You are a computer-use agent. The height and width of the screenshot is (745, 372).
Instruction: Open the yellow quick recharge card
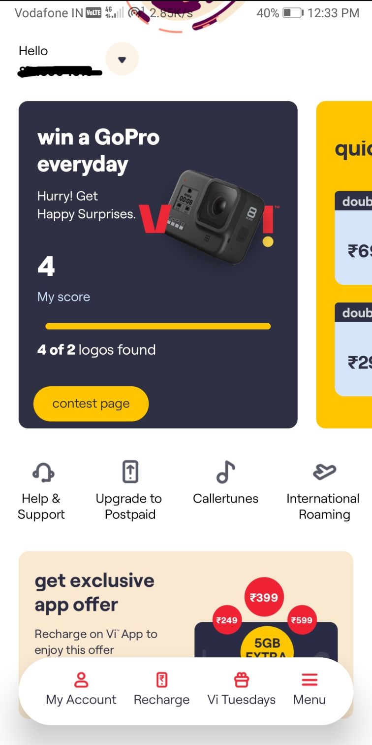tap(344, 265)
